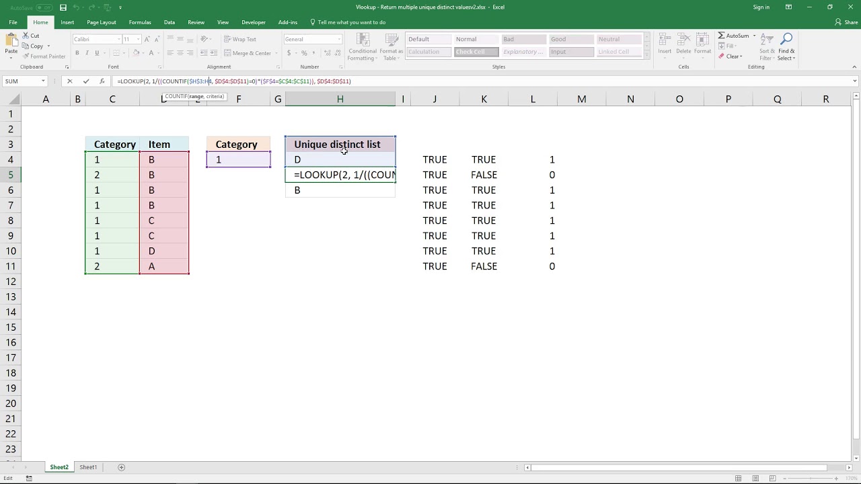
Task: Open the Formulas ribbon tab
Action: [x=140, y=22]
